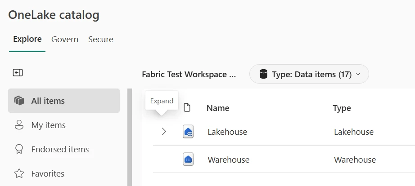Click the Favorites star icon
Screen dimensions: 415x186
click(19, 173)
